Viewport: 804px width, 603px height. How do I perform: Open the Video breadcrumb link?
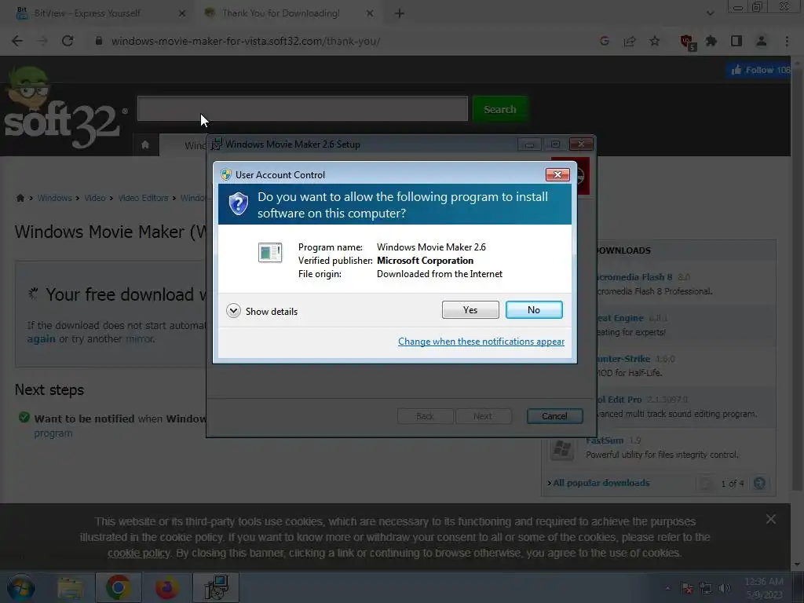[x=95, y=198]
